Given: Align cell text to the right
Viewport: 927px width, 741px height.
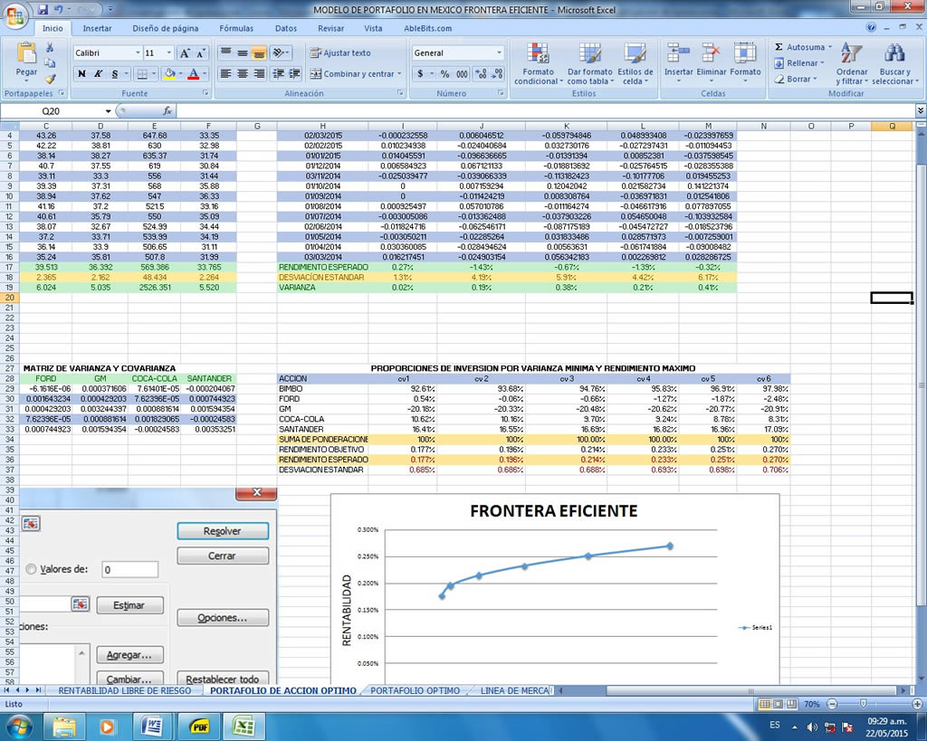Looking at the screenshot, I should pos(259,74).
